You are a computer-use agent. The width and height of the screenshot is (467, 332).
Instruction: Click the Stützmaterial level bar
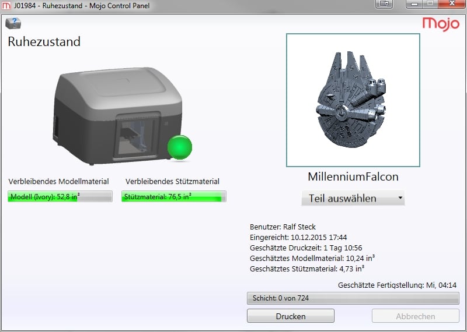(174, 196)
